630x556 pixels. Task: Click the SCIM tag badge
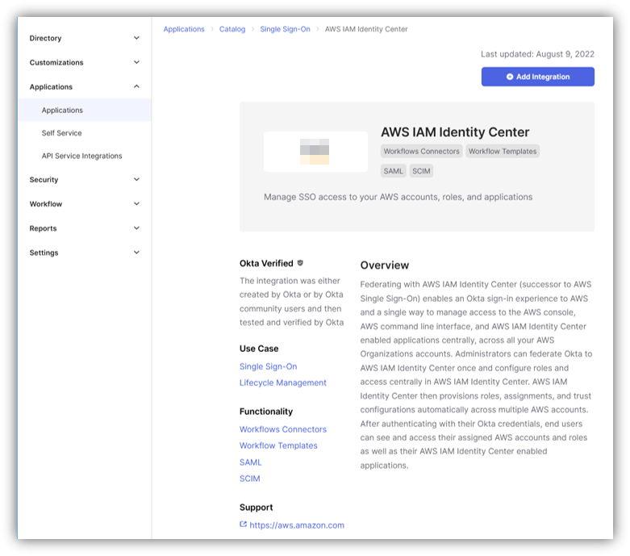pyautogui.click(x=421, y=171)
